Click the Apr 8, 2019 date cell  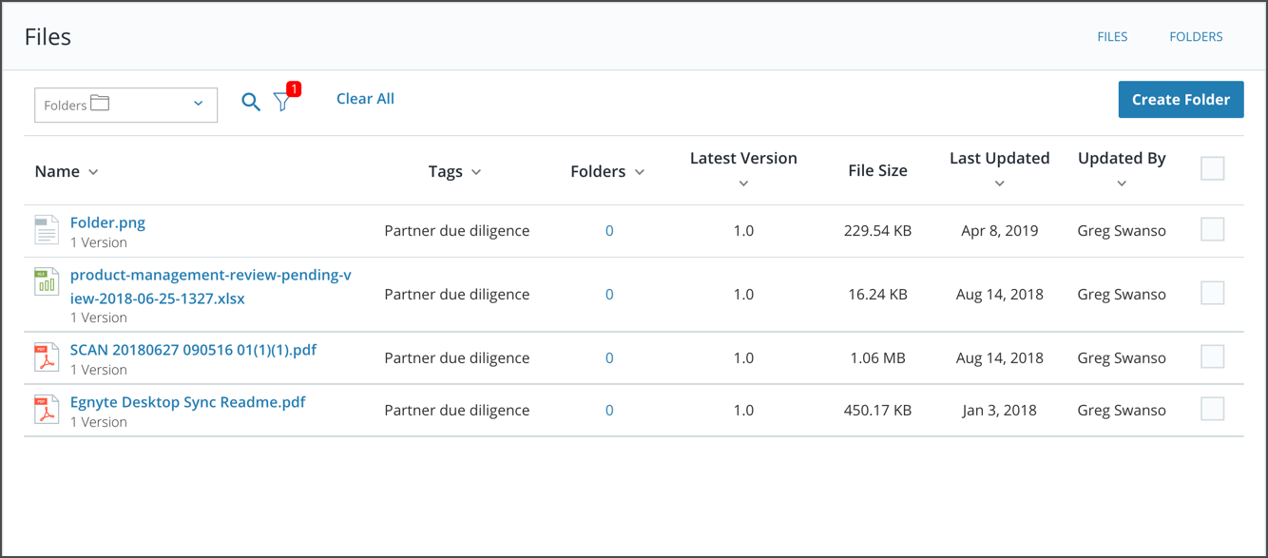(x=999, y=231)
